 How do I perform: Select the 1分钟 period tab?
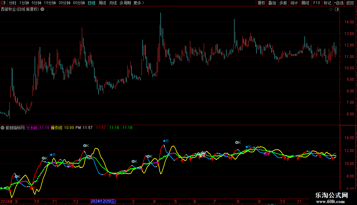tap(24, 3)
